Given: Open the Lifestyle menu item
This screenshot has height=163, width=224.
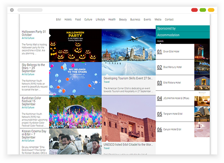Looking at the screenshot, I should [x=100, y=19].
